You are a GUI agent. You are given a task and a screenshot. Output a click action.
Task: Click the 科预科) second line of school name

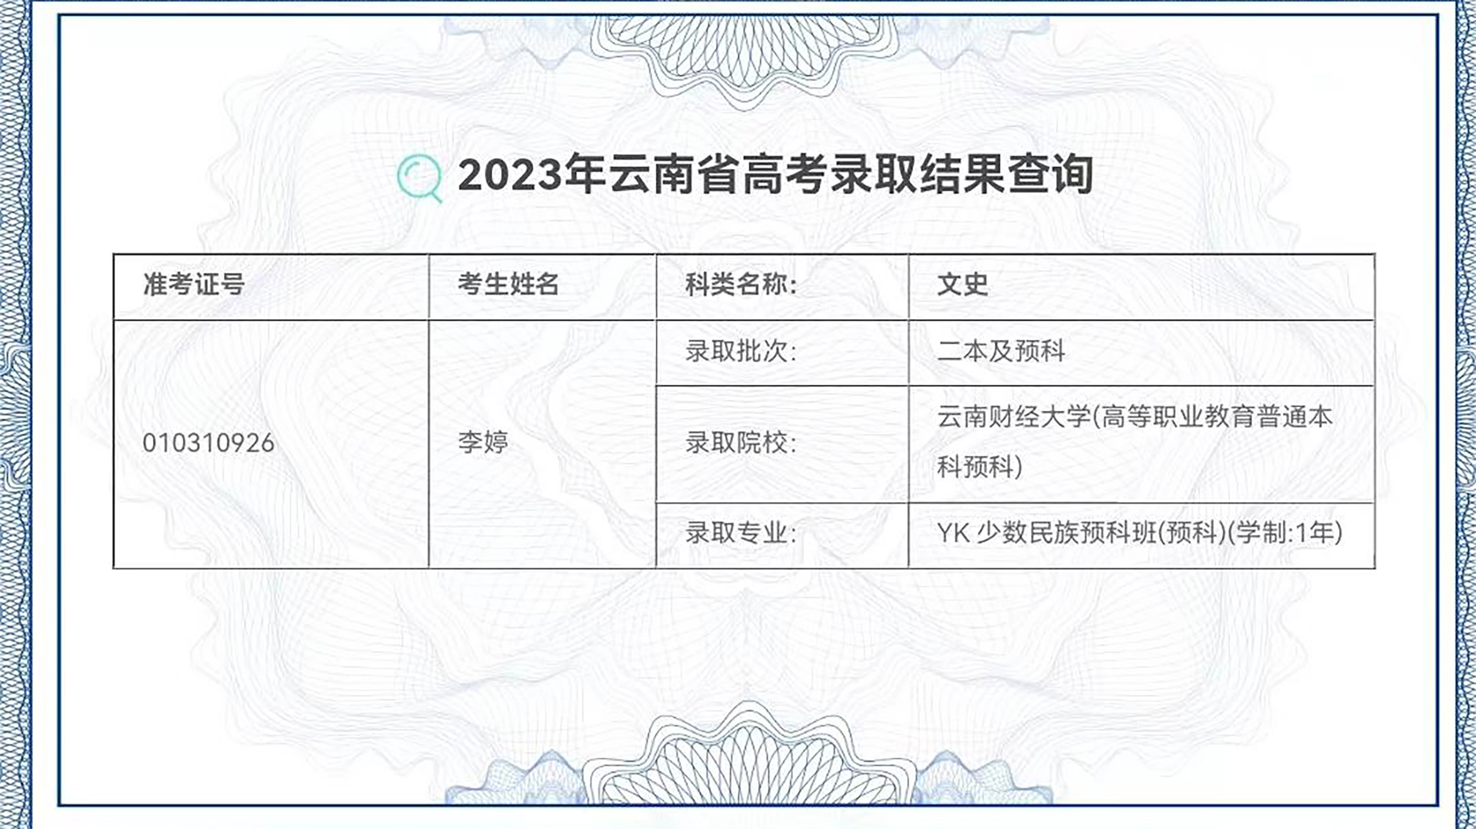click(x=979, y=467)
